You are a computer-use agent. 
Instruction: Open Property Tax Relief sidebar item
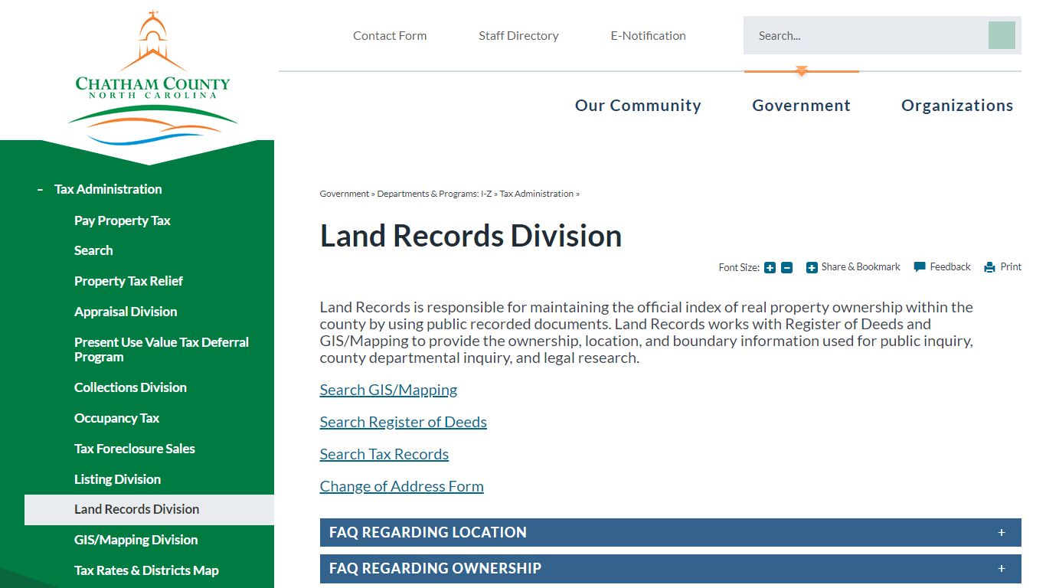coord(129,281)
